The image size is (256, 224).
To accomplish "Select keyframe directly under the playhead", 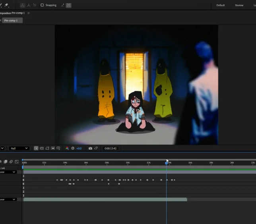I will pos(167,180).
